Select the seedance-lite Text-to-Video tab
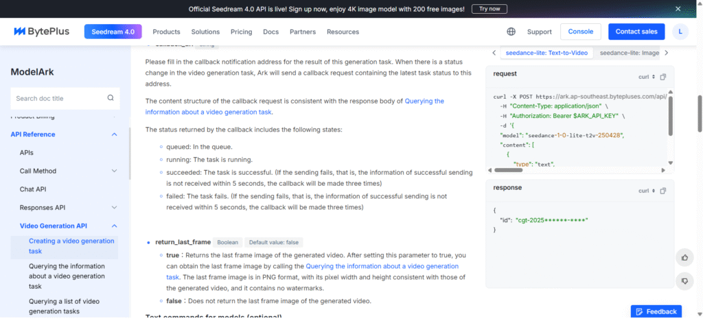The width and height of the screenshot is (703, 323). [x=546, y=53]
